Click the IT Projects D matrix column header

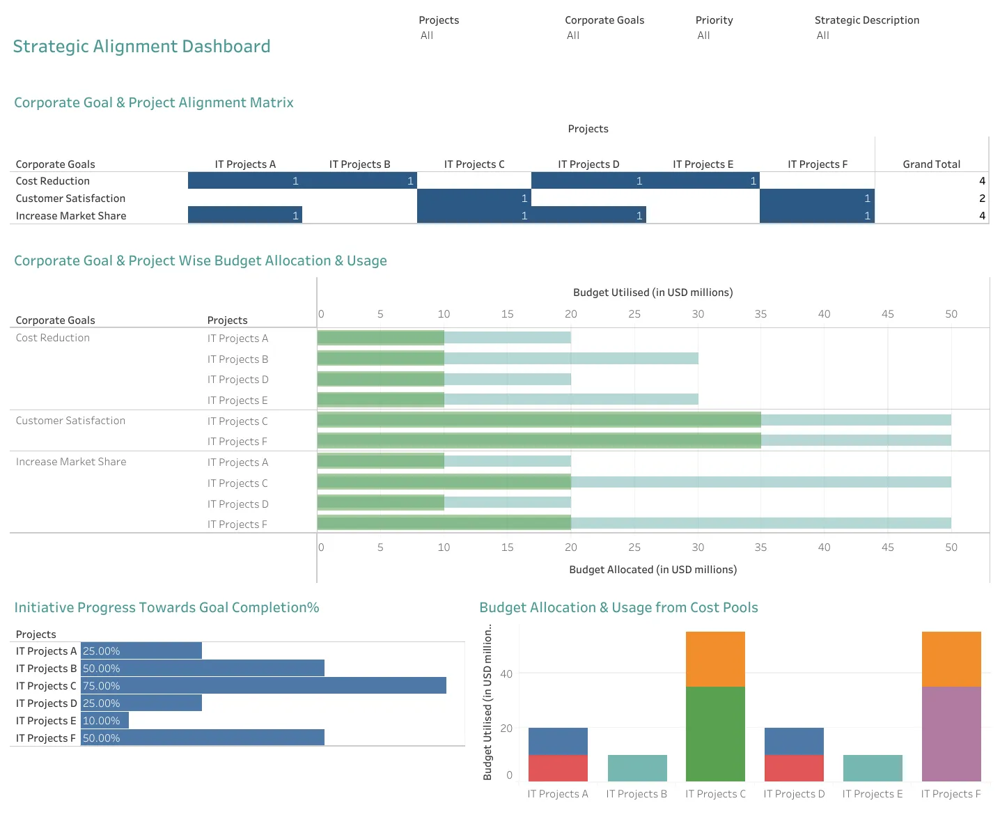coord(588,164)
